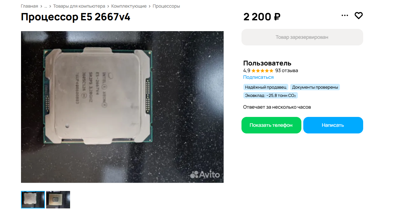Click the Товар зарезервирован disabled button
Screen dimensions: 417x217
coord(302,37)
